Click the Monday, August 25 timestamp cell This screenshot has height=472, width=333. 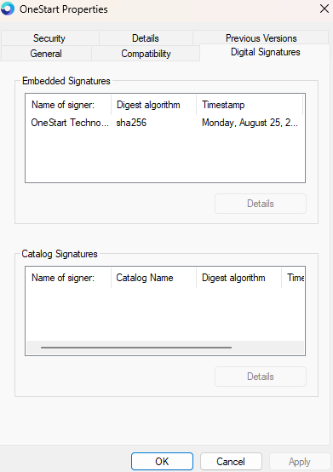(250, 123)
